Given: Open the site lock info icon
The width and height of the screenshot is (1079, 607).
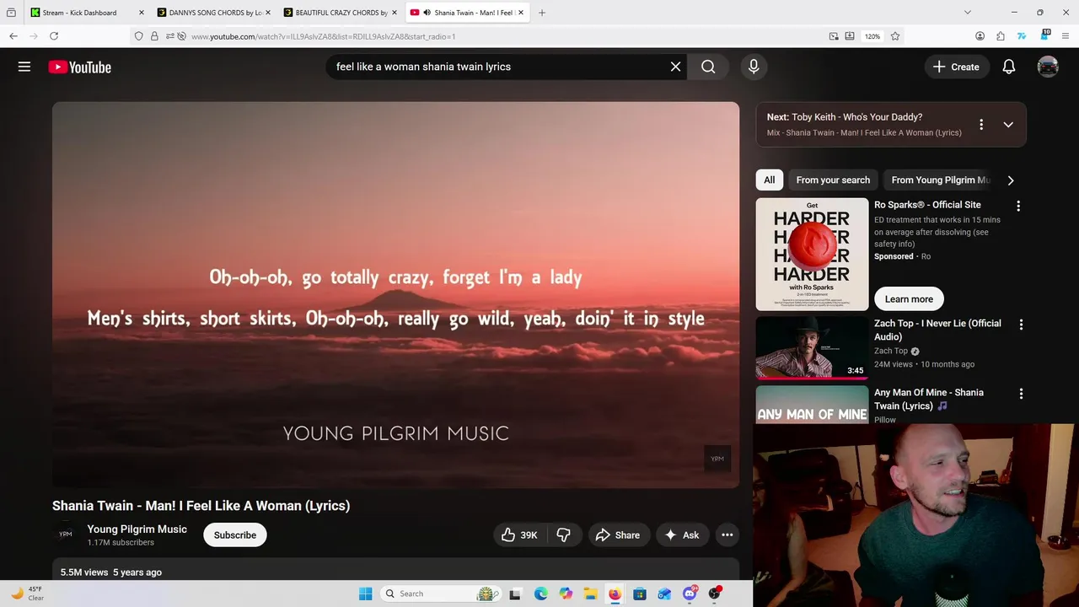Looking at the screenshot, I should pos(154,36).
